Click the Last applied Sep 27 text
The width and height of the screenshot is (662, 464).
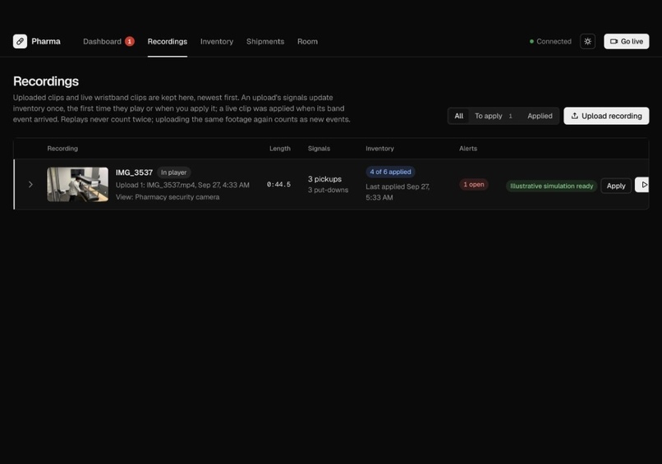pos(398,192)
